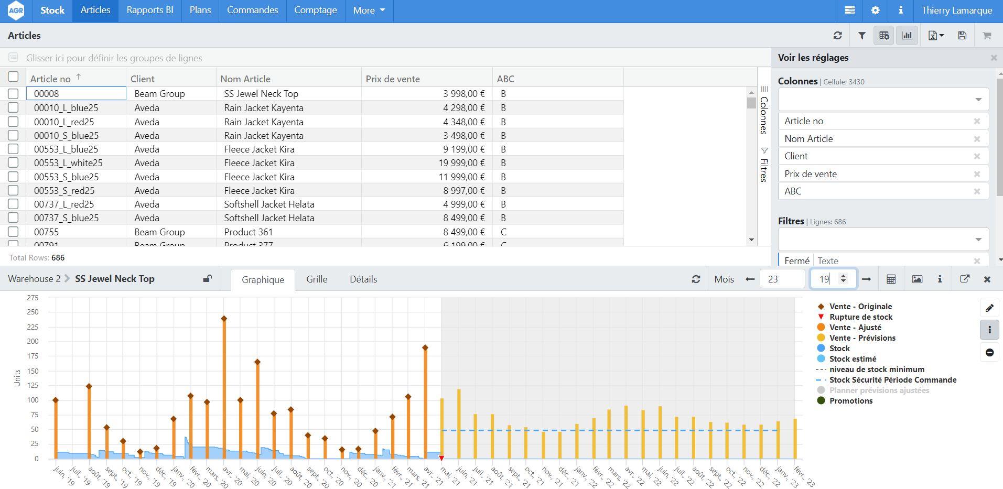Export chart as image icon
This screenshot has width=1003, height=489.
point(917,279)
